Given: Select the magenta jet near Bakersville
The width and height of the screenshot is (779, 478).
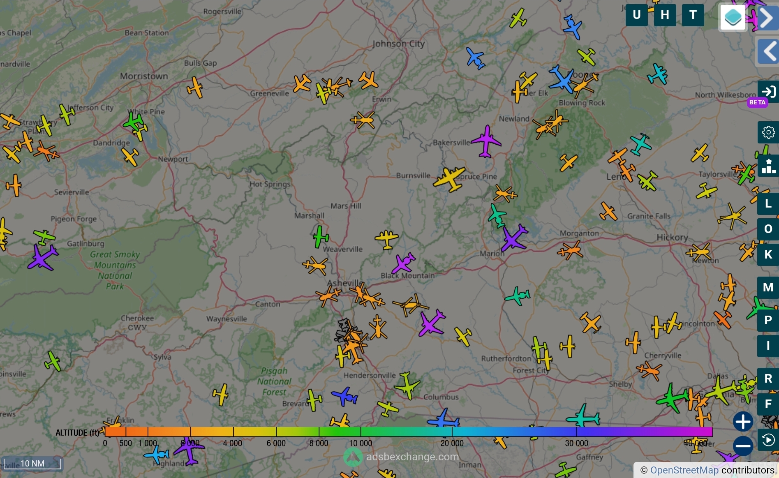Looking at the screenshot, I should click(x=486, y=141).
